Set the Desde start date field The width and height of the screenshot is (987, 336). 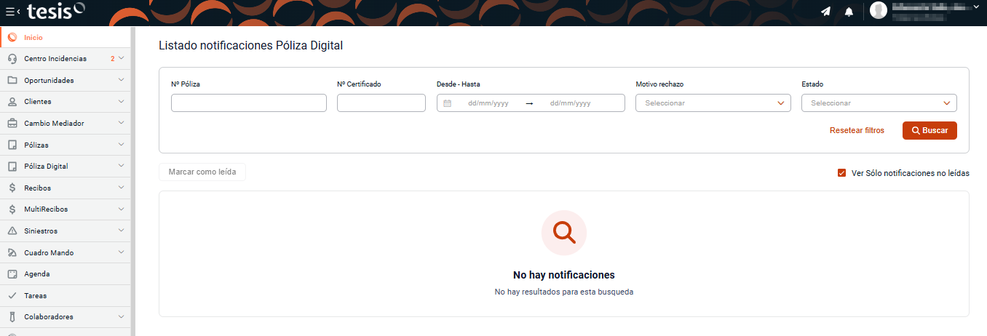tap(488, 103)
